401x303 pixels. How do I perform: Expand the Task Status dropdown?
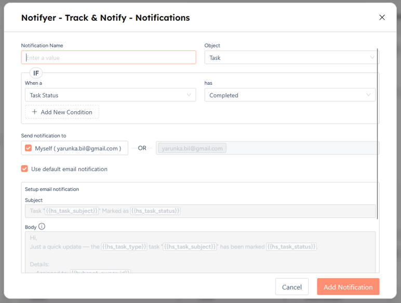click(110, 95)
